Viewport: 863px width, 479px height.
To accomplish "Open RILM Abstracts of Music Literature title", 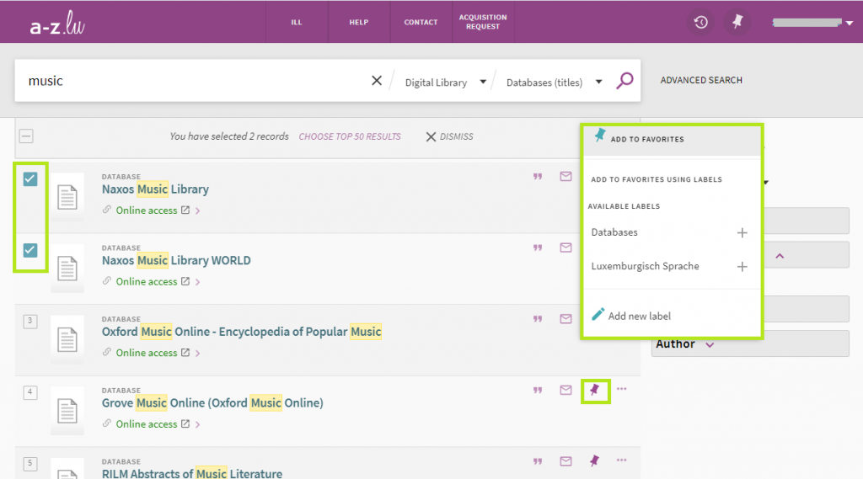I will pos(192,473).
